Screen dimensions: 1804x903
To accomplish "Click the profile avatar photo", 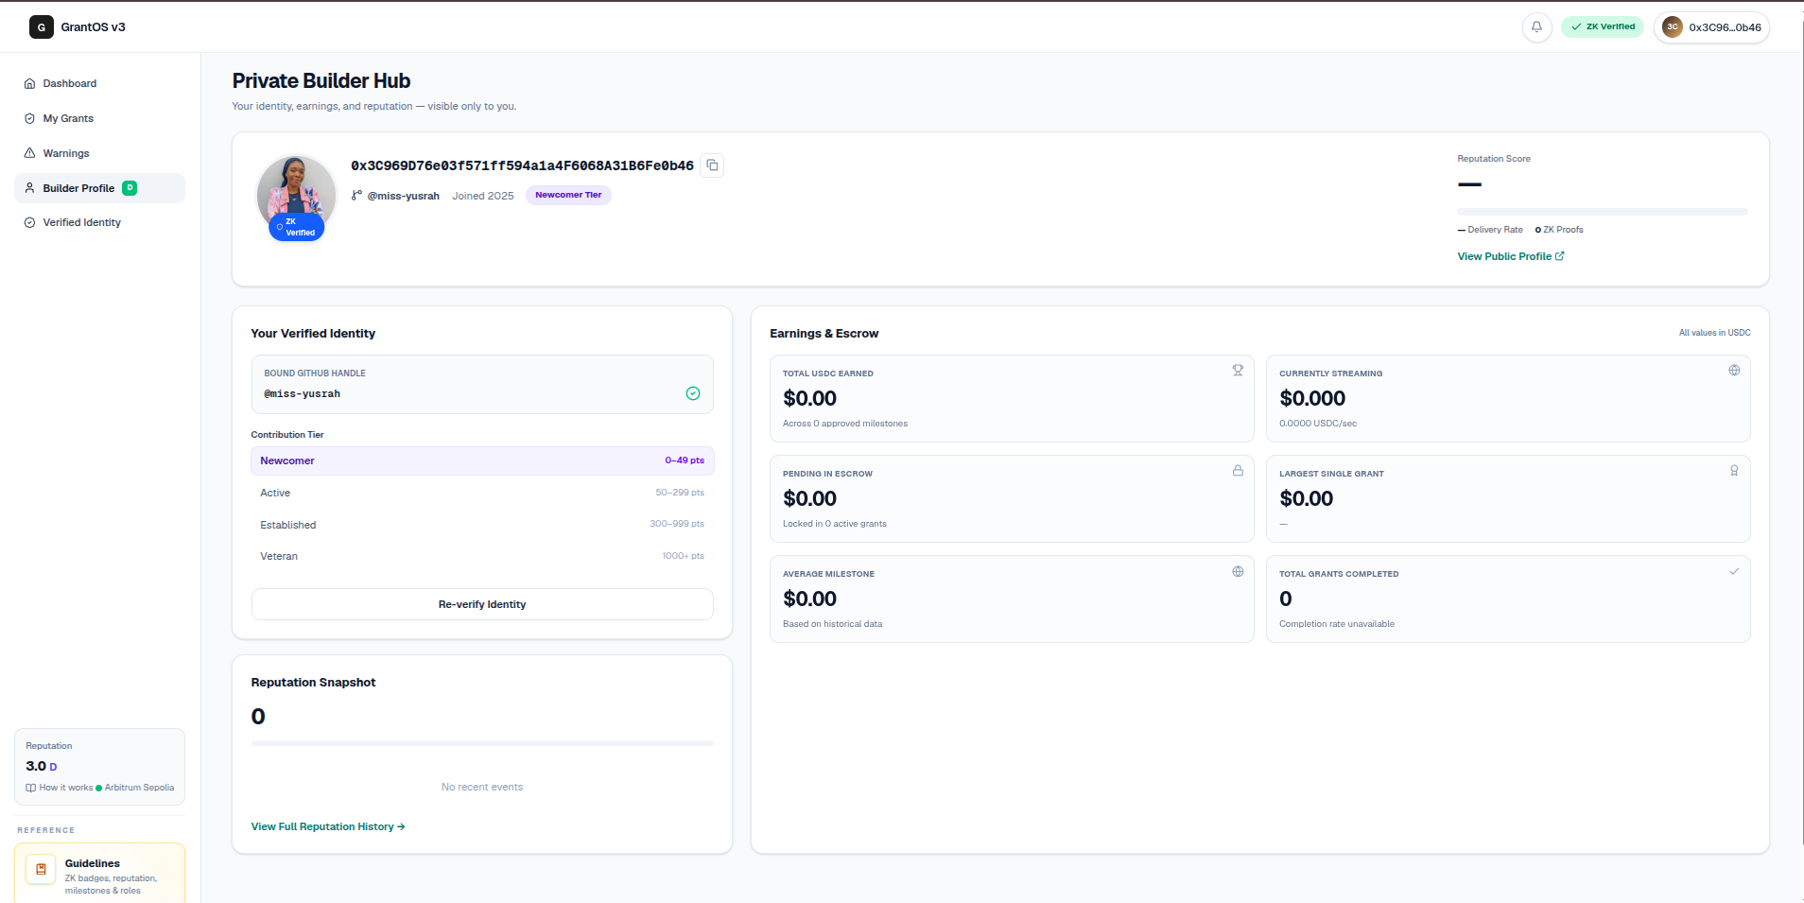I will coord(296,193).
